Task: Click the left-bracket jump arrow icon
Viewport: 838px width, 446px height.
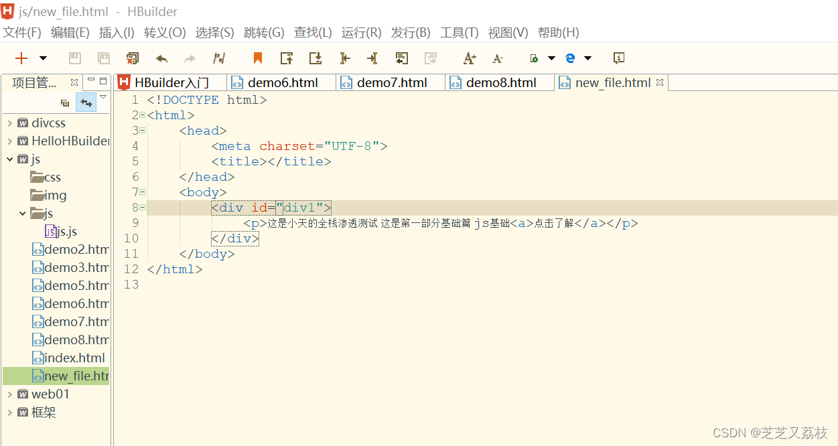Action: [x=345, y=58]
